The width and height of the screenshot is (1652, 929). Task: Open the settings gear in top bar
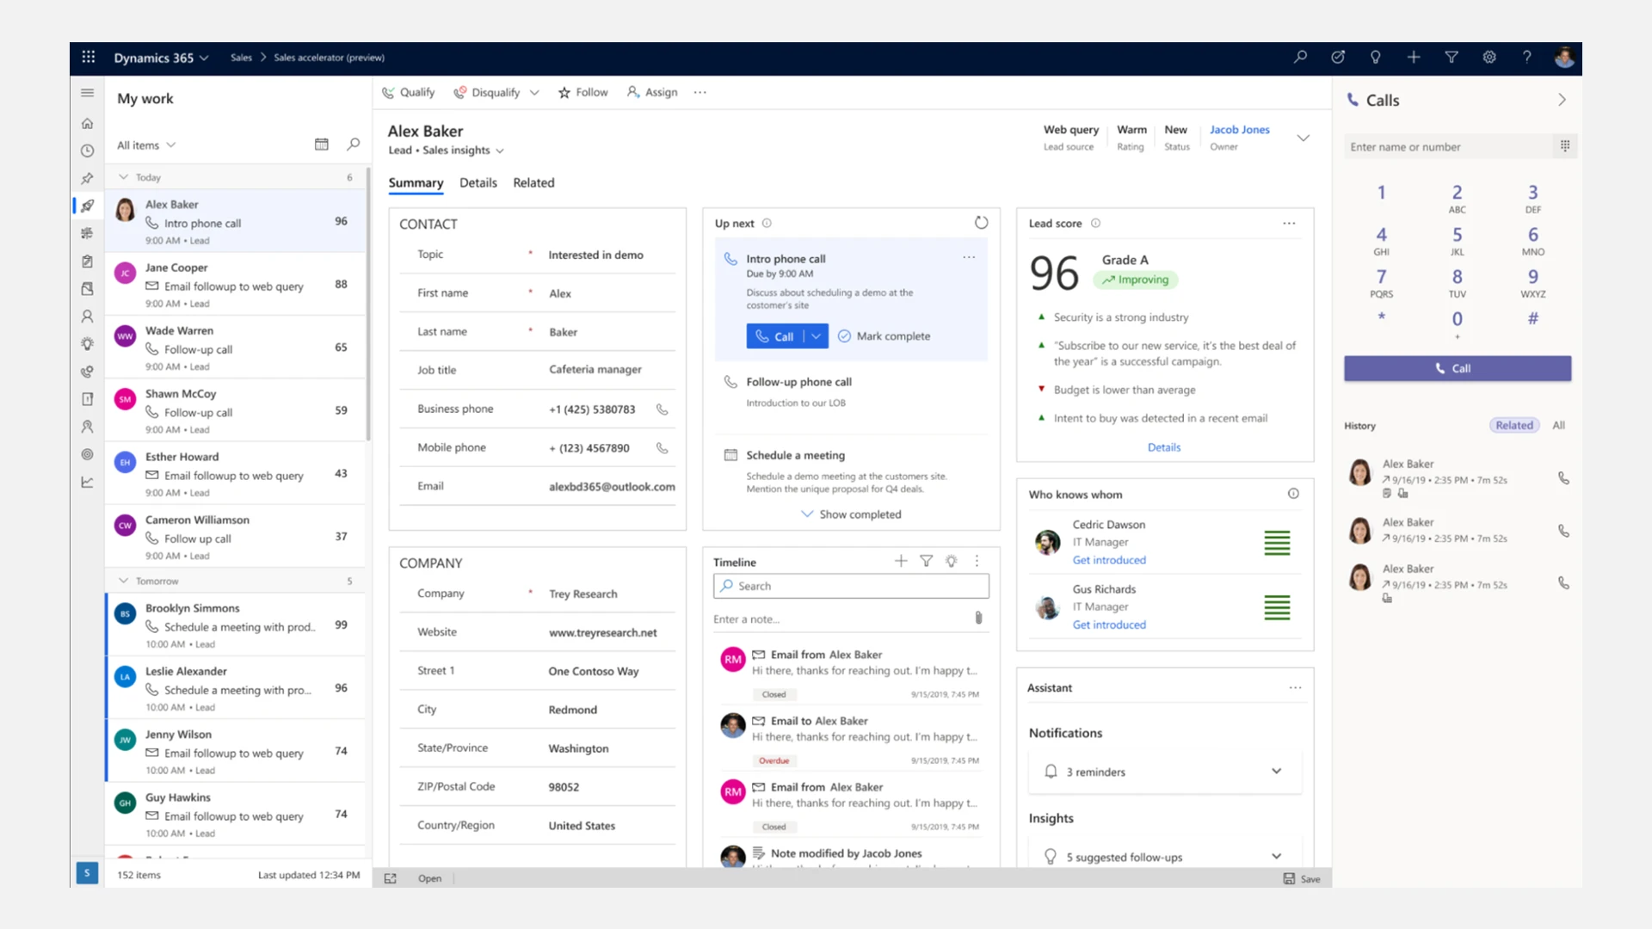1489,57
